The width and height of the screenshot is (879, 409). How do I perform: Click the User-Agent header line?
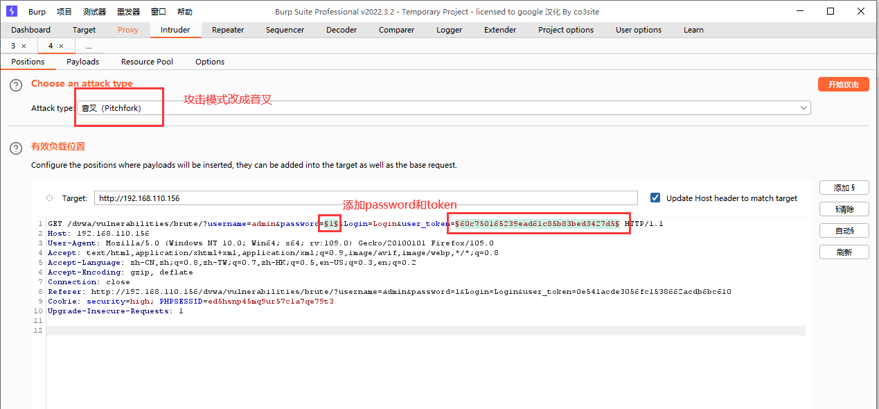click(x=271, y=243)
